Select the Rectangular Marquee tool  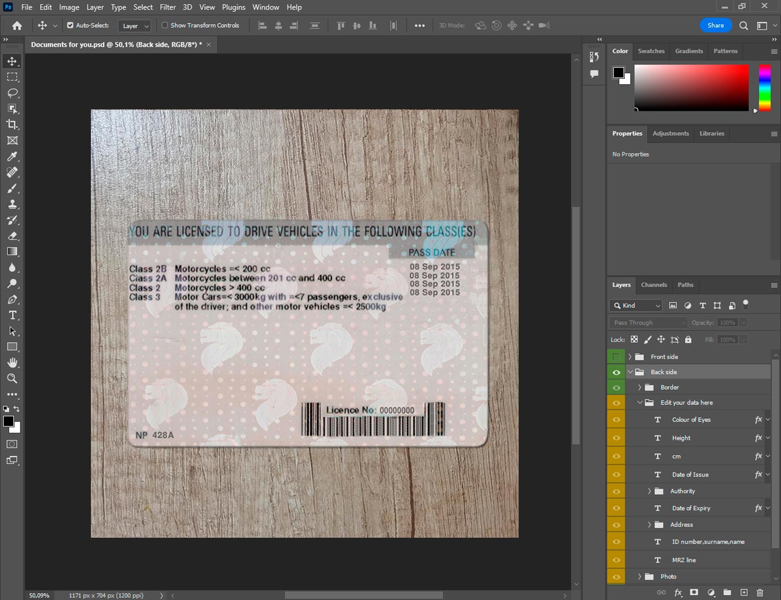coord(12,77)
